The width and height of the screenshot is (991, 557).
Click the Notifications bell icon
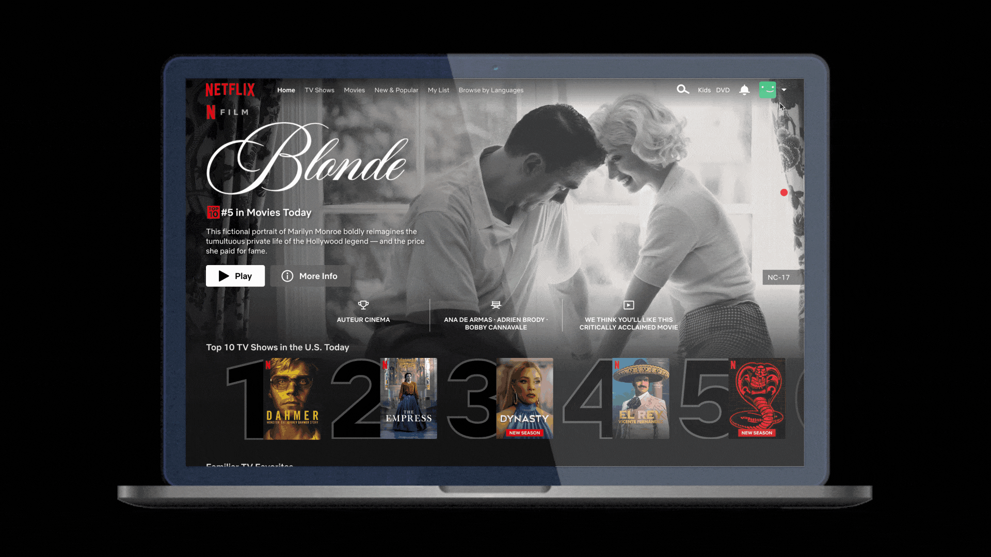tap(744, 90)
